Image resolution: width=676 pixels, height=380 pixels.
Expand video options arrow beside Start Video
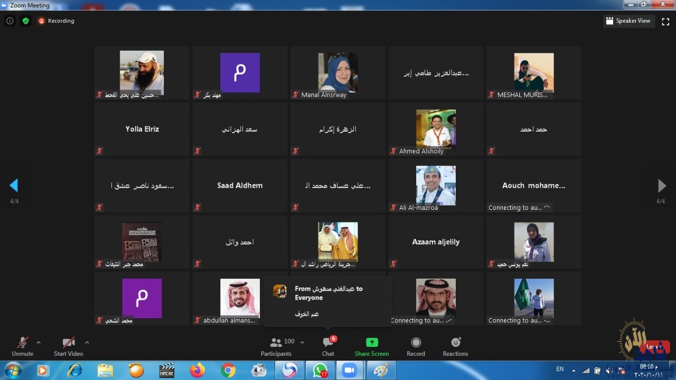click(87, 342)
